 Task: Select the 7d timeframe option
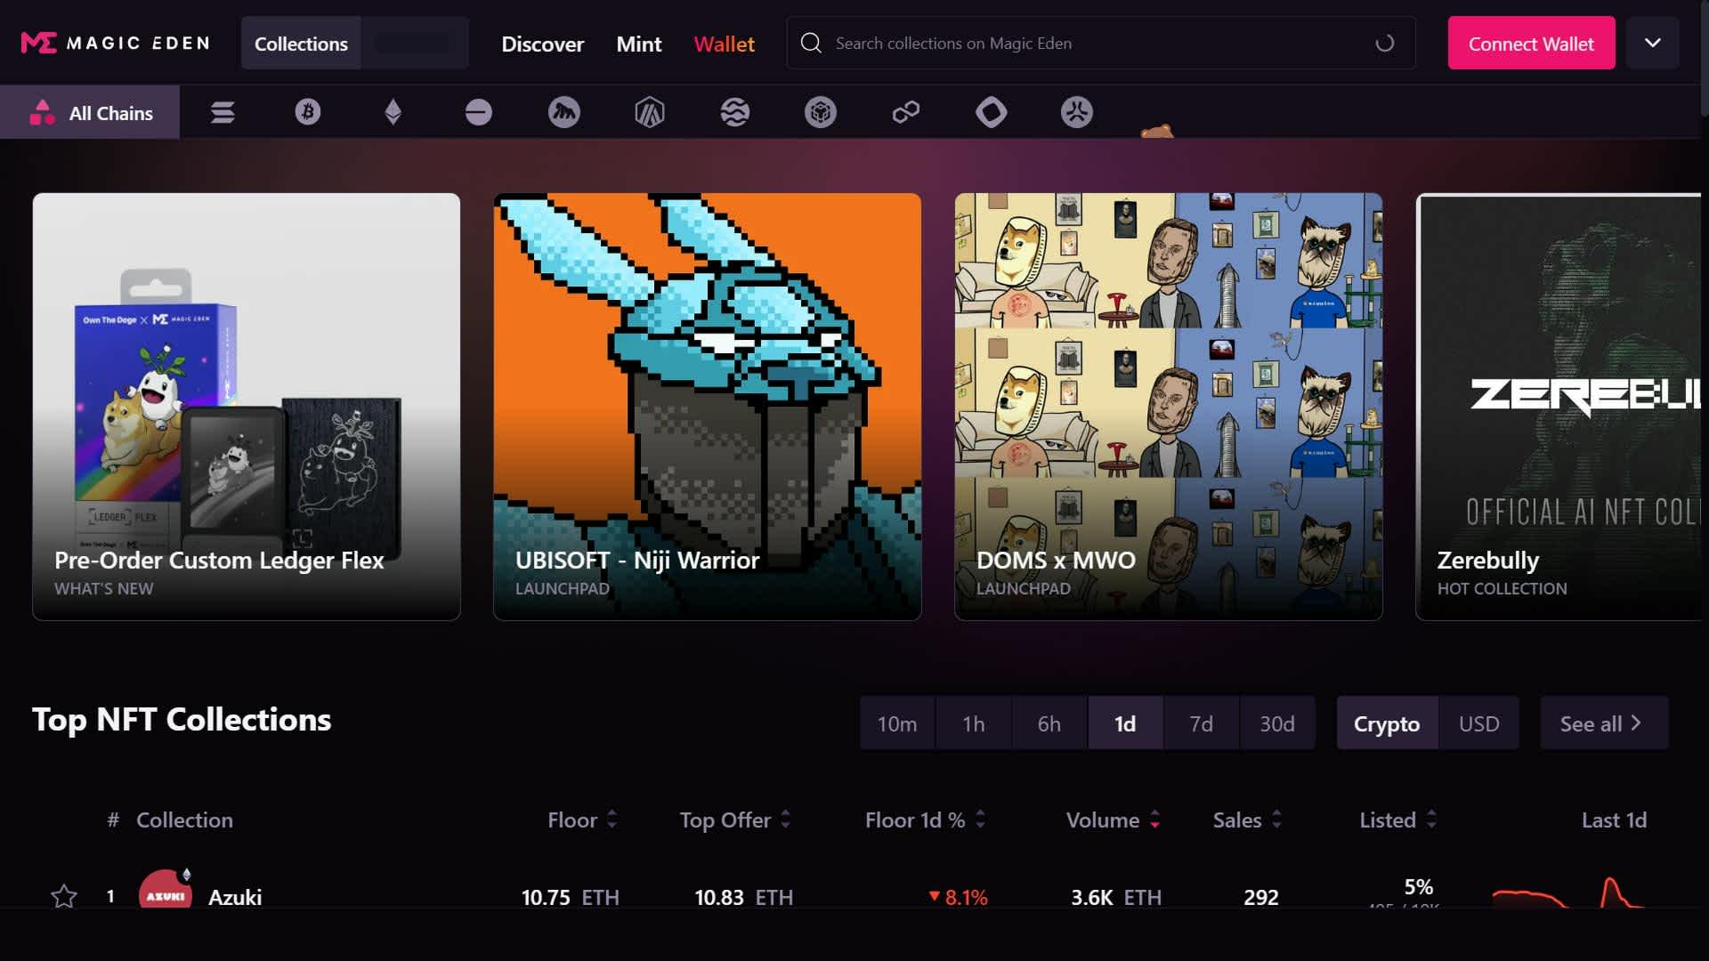pyautogui.click(x=1201, y=723)
